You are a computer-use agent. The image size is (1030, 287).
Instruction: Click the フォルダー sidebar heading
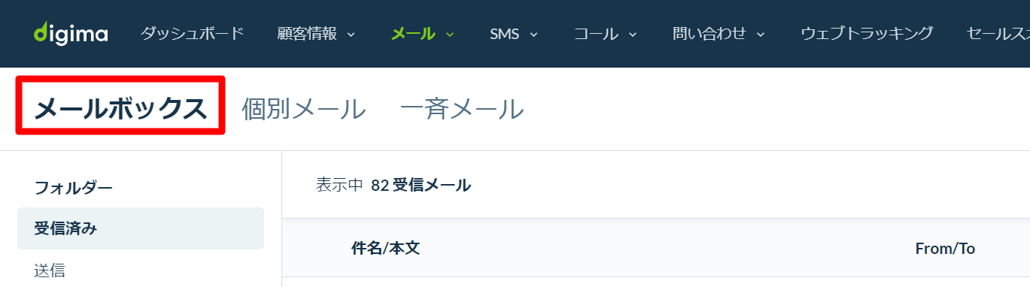pyautogui.click(x=74, y=188)
